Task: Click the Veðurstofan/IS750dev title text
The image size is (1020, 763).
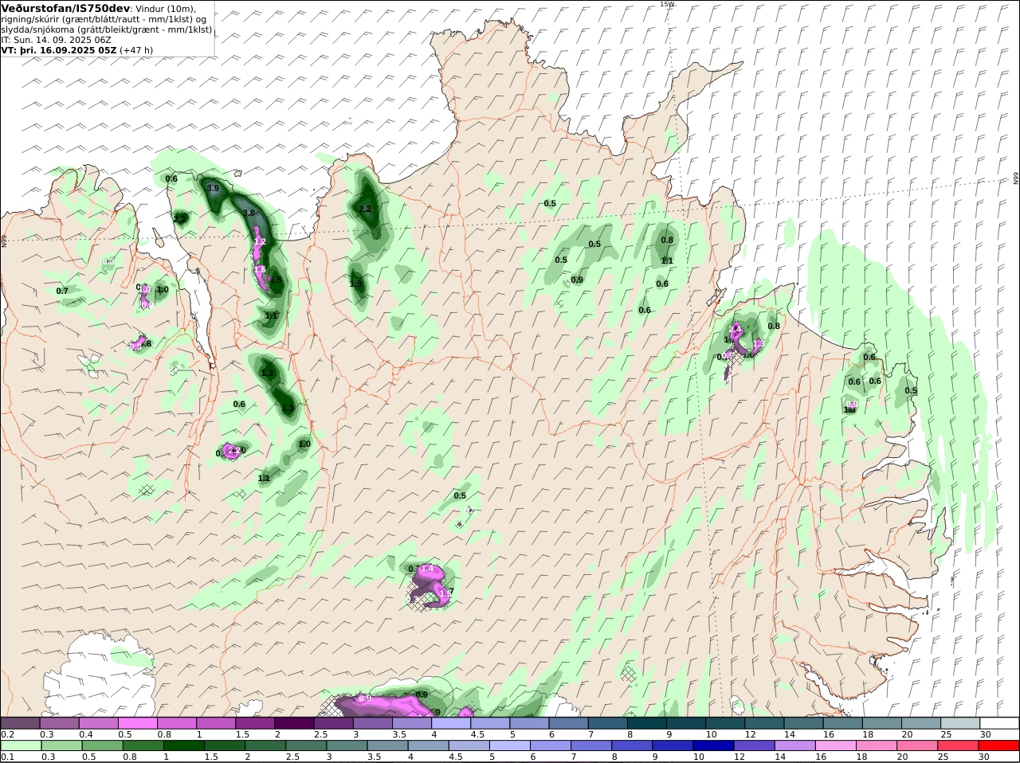Action: tap(66, 9)
